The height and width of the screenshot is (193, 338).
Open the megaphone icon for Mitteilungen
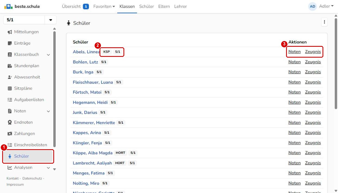click(10, 32)
